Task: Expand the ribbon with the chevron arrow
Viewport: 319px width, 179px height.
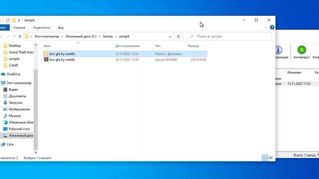Action: click(x=266, y=27)
